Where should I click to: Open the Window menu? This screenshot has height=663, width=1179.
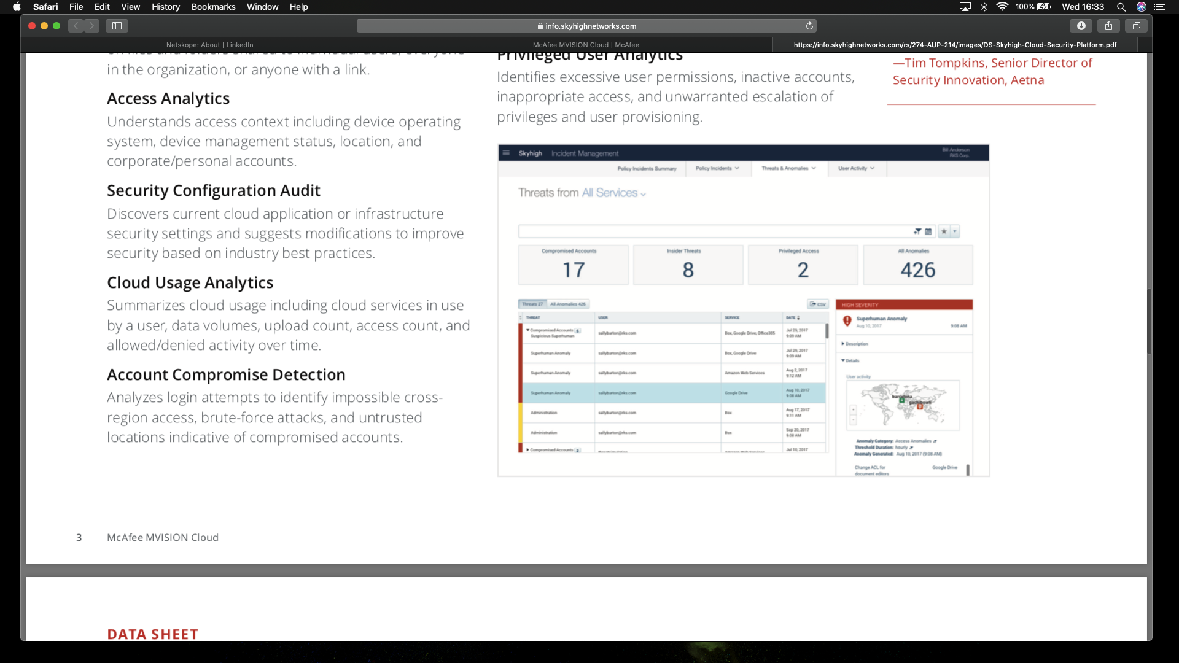coord(262,7)
